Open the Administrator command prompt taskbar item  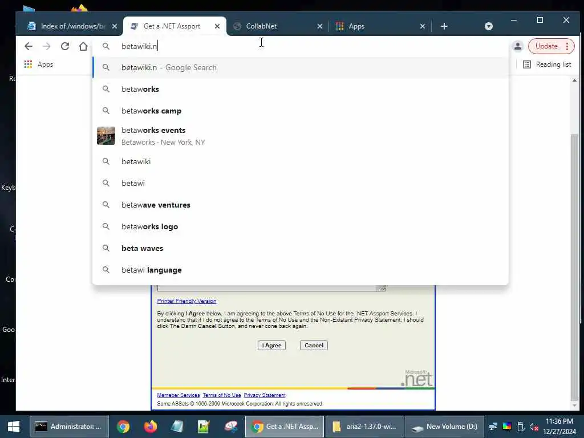pos(69,427)
